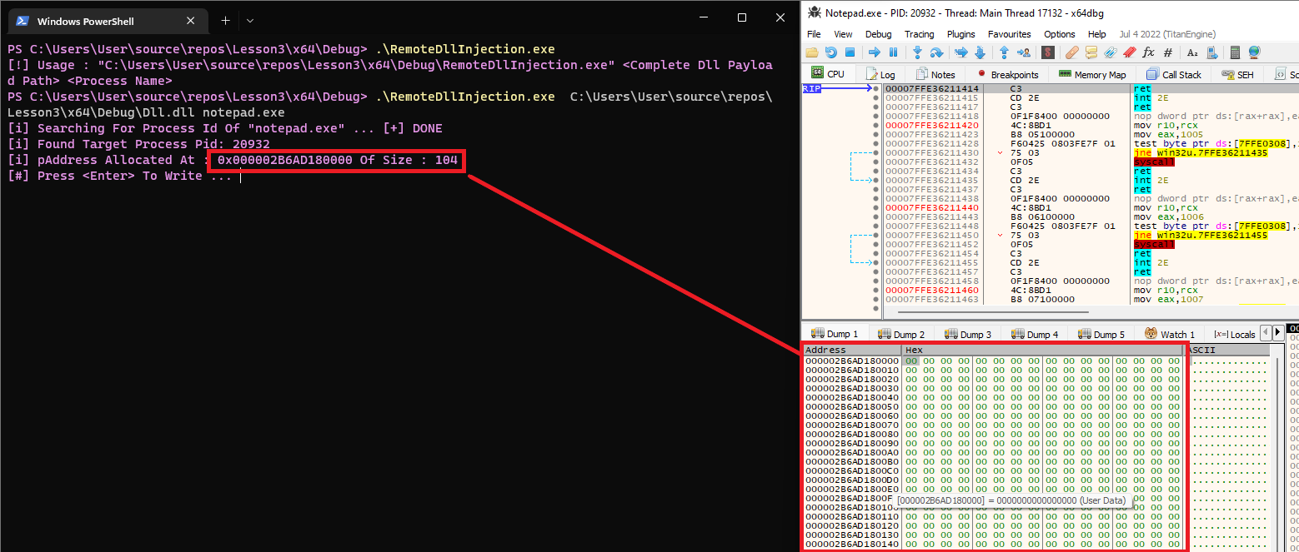
Task: Click the globe icon in x64dbg toolbar
Action: [x=1254, y=52]
